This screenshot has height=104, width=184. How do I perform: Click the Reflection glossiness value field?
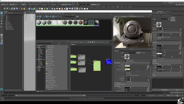pos(127,69)
